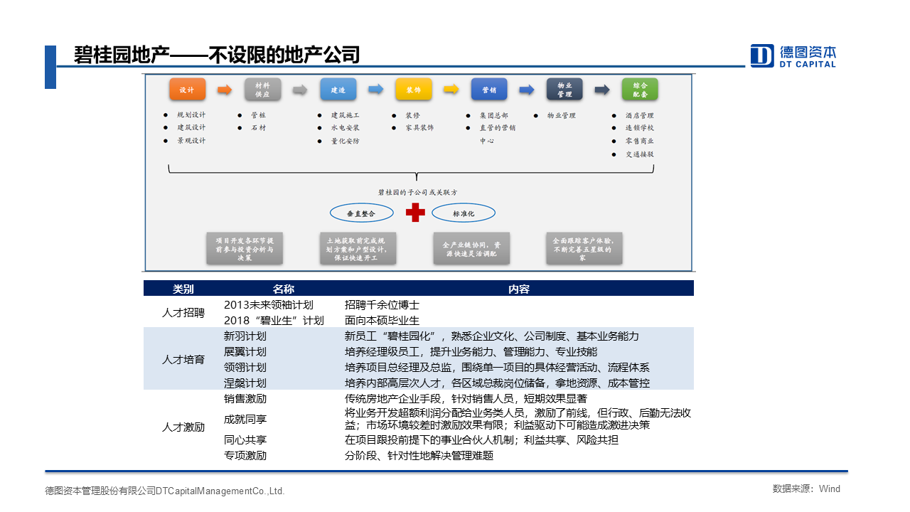The height and width of the screenshot is (512, 910).
Task: Click the 管桩 bullet item
Action: click(258, 115)
